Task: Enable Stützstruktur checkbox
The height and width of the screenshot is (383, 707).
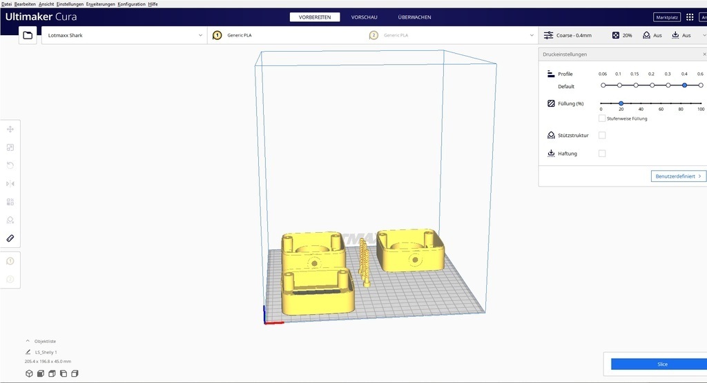Action: pos(602,135)
